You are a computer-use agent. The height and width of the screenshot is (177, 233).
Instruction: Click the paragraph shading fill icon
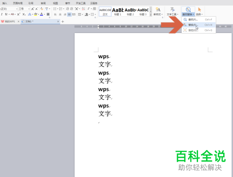(87, 14)
